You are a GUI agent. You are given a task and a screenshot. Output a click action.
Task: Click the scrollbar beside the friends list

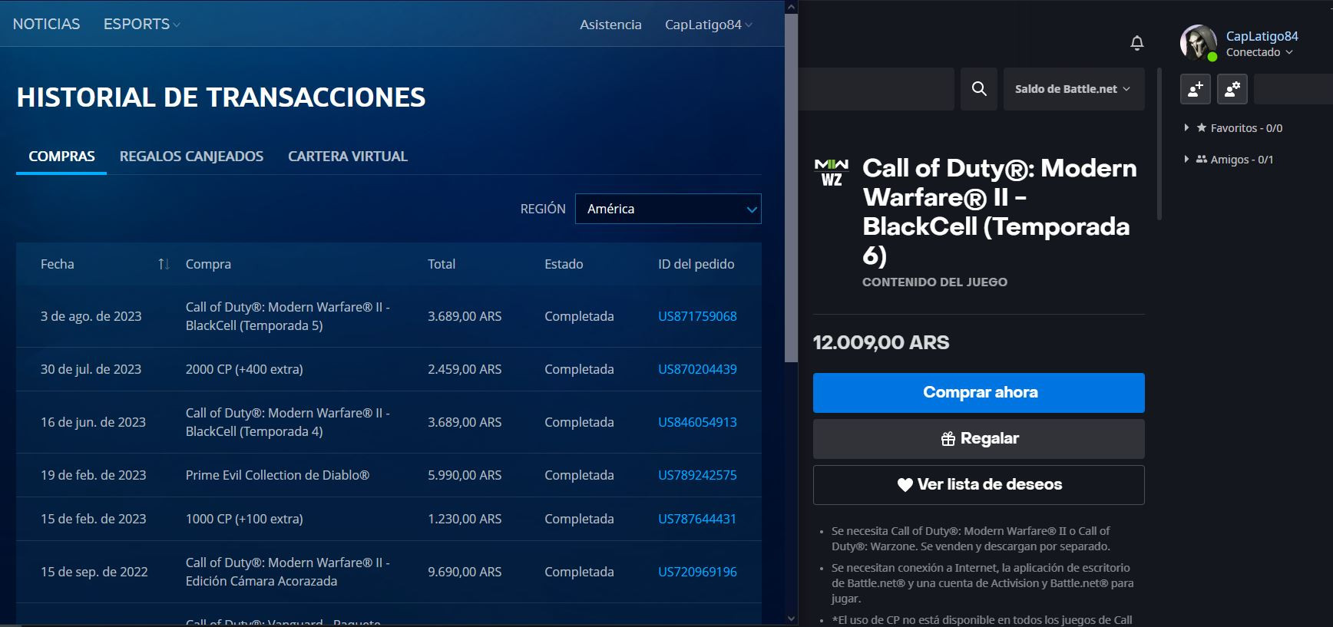tap(1159, 144)
